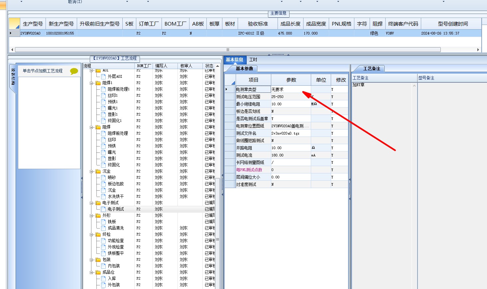Click the folder icon for 外形
487x289 pixels.
(98, 215)
